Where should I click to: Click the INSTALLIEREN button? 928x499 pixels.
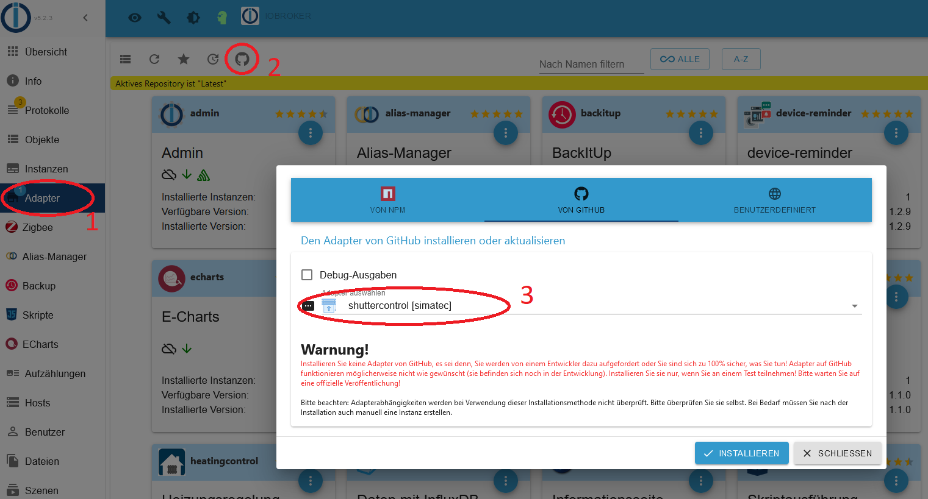point(741,453)
